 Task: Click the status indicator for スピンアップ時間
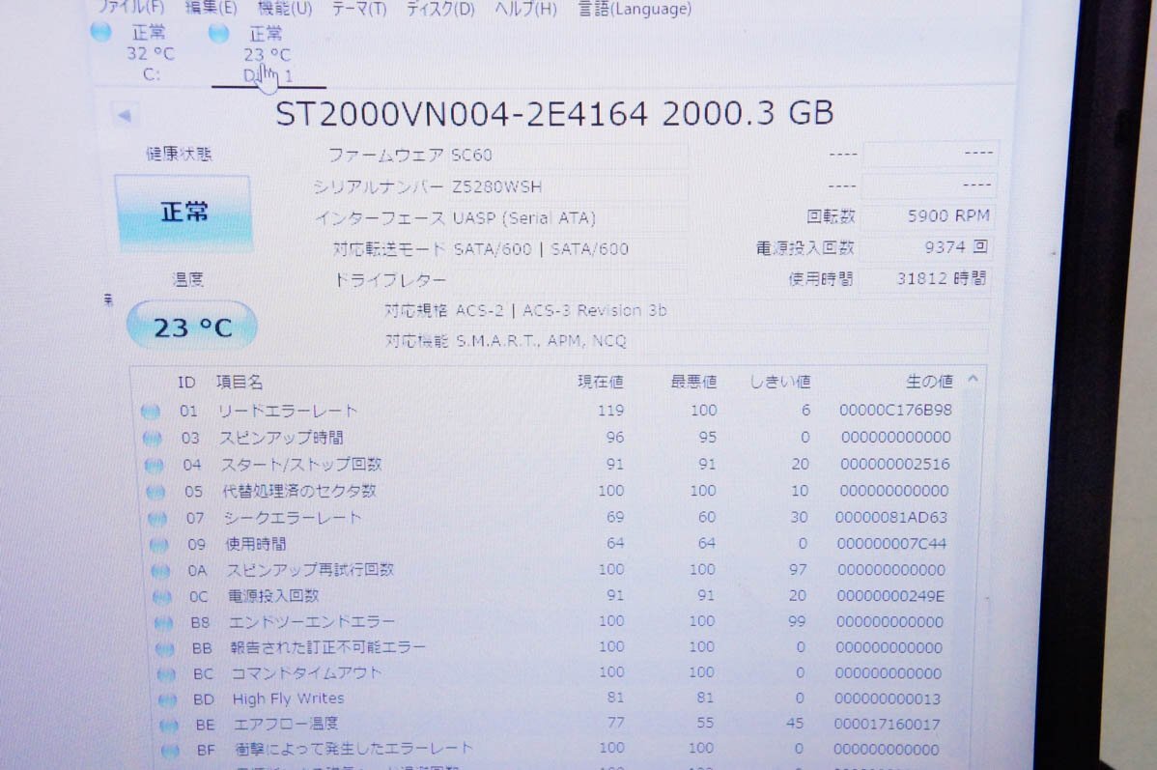click(151, 438)
